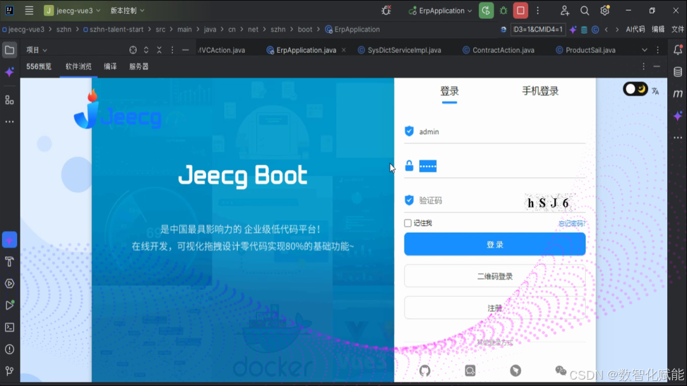Open the Maven tool window
The width and height of the screenshot is (687, 386).
point(678,93)
